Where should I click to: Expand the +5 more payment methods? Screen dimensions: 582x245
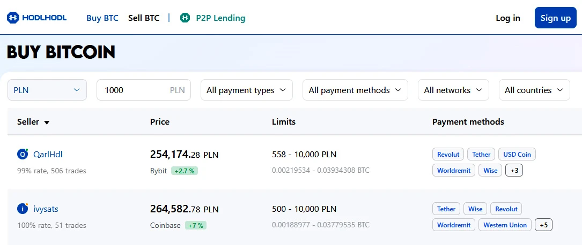point(543,225)
